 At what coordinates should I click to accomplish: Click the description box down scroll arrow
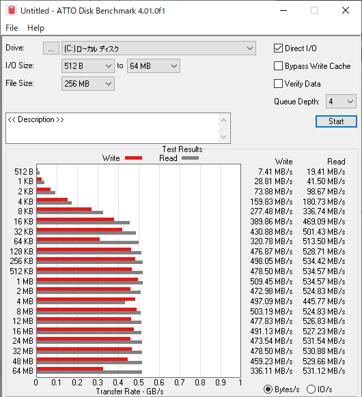click(223, 137)
